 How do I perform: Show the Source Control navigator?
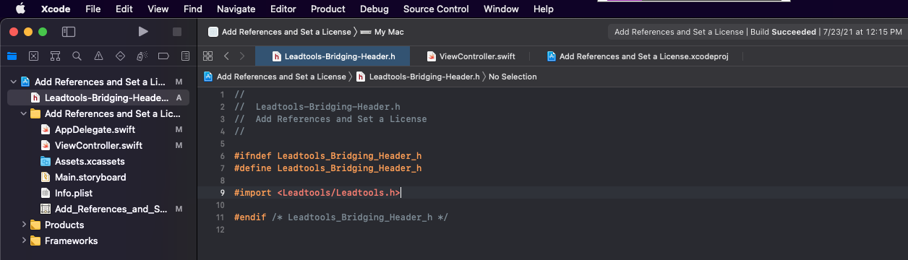tap(33, 56)
